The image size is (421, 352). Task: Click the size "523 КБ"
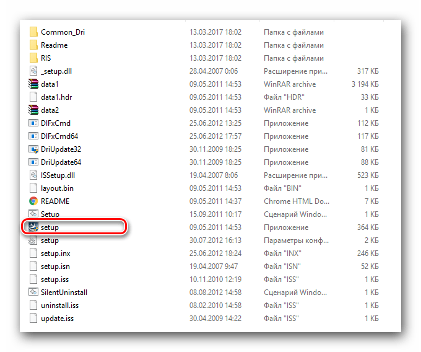click(x=368, y=175)
